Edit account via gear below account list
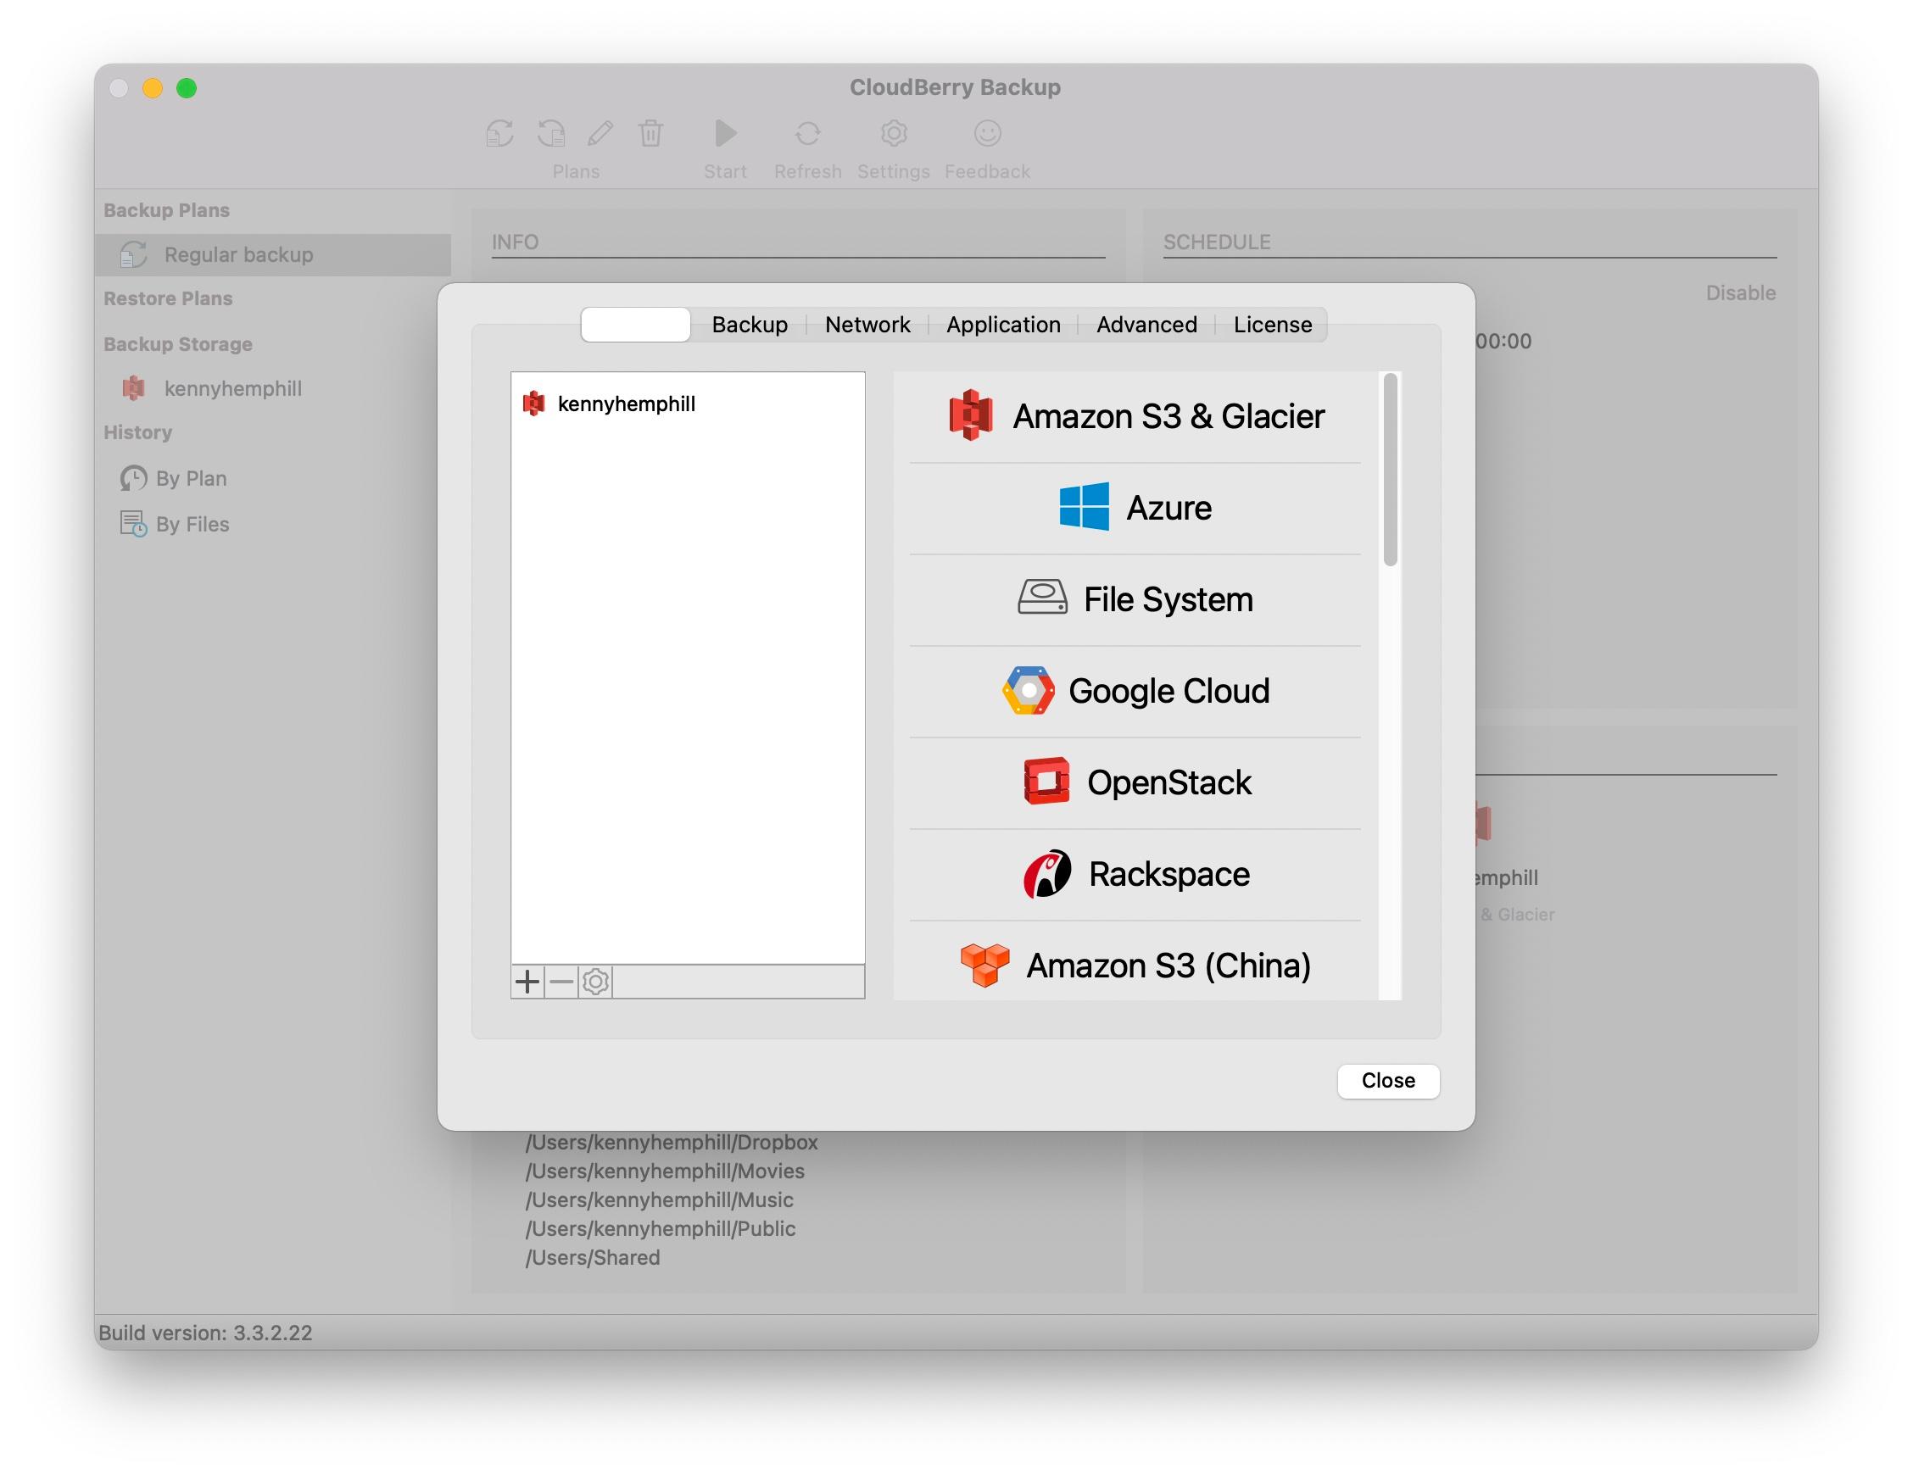This screenshot has width=1913, height=1475. coord(595,982)
